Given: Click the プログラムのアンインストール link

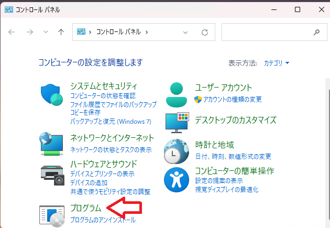Looking at the screenshot, I should click(103, 220).
